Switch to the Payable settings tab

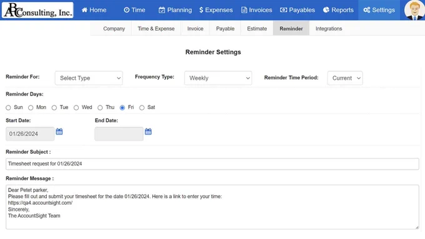[225, 29]
